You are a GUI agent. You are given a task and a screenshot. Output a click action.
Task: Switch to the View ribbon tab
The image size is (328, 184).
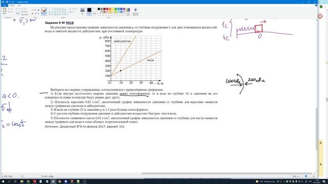19,6
